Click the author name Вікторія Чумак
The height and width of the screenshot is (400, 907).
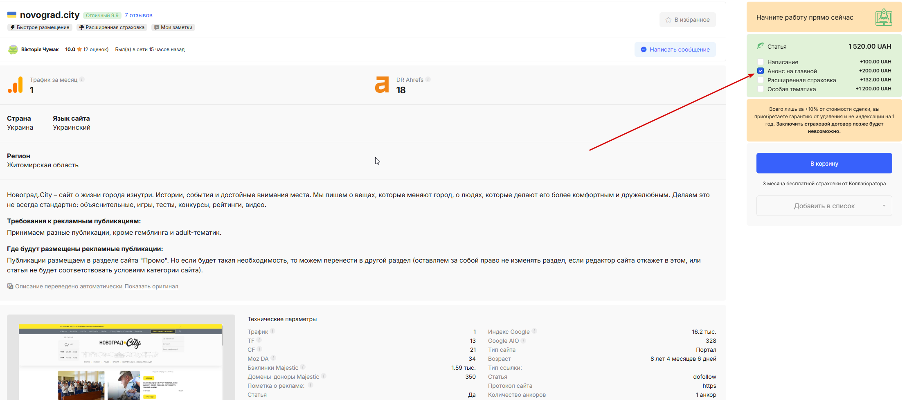coord(40,49)
